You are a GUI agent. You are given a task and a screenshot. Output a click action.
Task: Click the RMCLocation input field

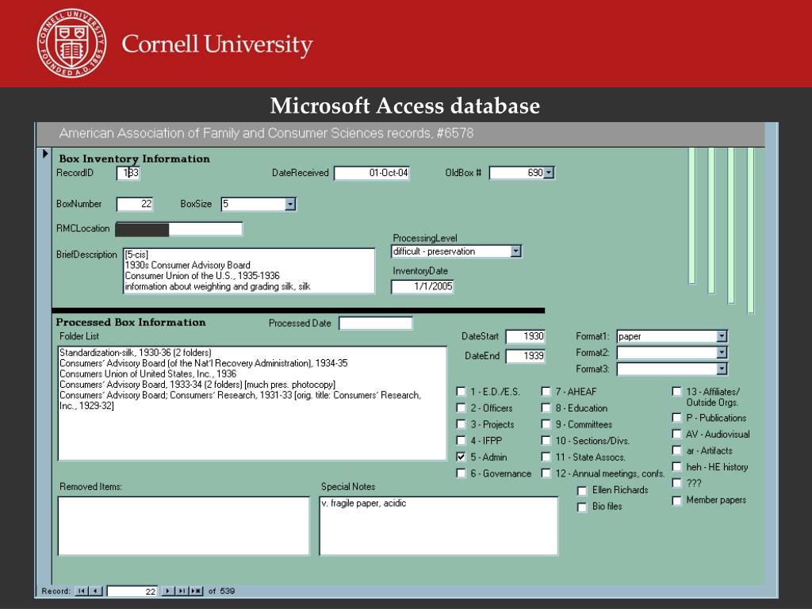178,229
